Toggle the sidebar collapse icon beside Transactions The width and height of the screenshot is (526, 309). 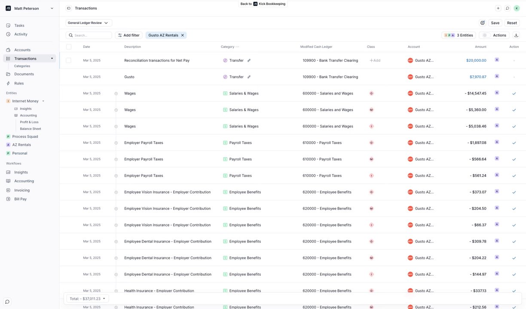coord(69,8)
